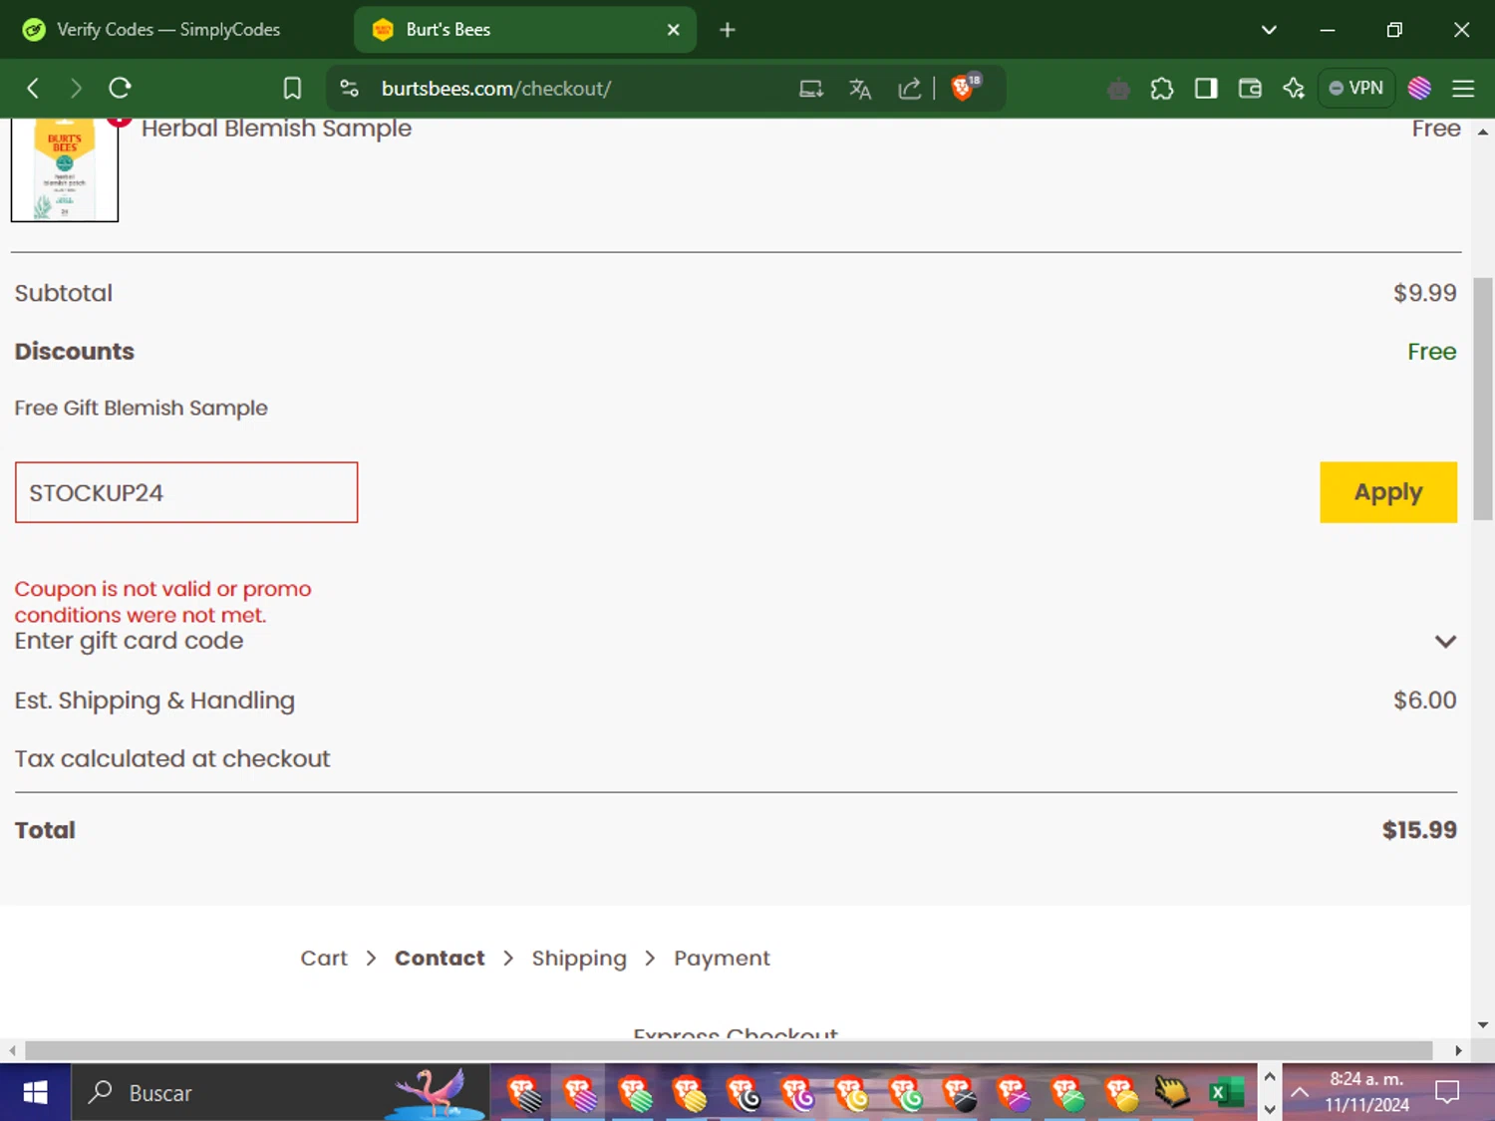Open Excel from the taskbar
The height and width of the screenshot is (1121, 1495).
tap(1226, 1093)
